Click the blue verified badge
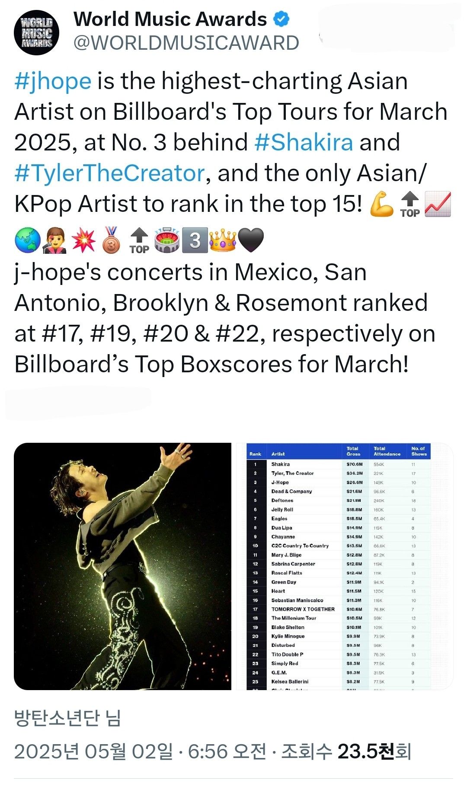Image resolution: width=467 pixels, height=790 pixels. (x=281, y=19)
